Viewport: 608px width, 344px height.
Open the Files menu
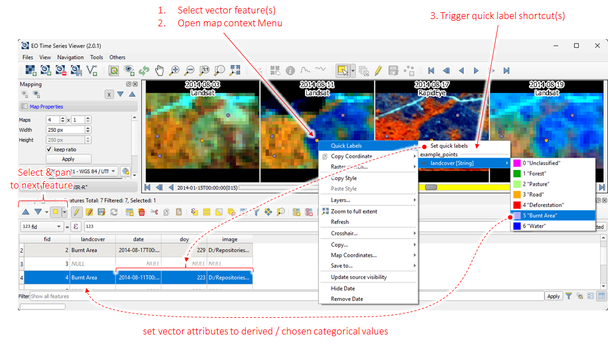(x=27, y=57)
